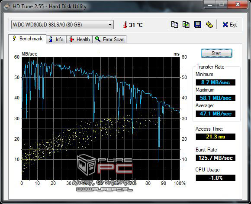Click the red thermometer temperature icon
Image resolution: width=251 pixels, height=204 pixels.
coord(125,25)
